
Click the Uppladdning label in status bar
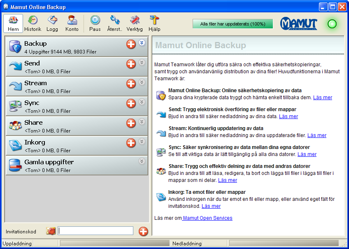pyautogui.click(x=17, y=243)
